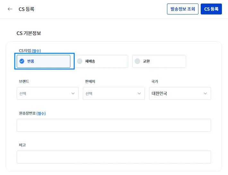The width and height of the screenshot is (228, 175).
Task: Click the CS 등록 page title
Action: [x=26, y=9]
